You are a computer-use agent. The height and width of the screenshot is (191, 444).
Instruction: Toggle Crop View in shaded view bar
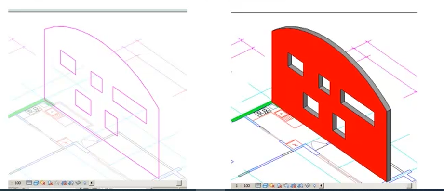point(294,186)
